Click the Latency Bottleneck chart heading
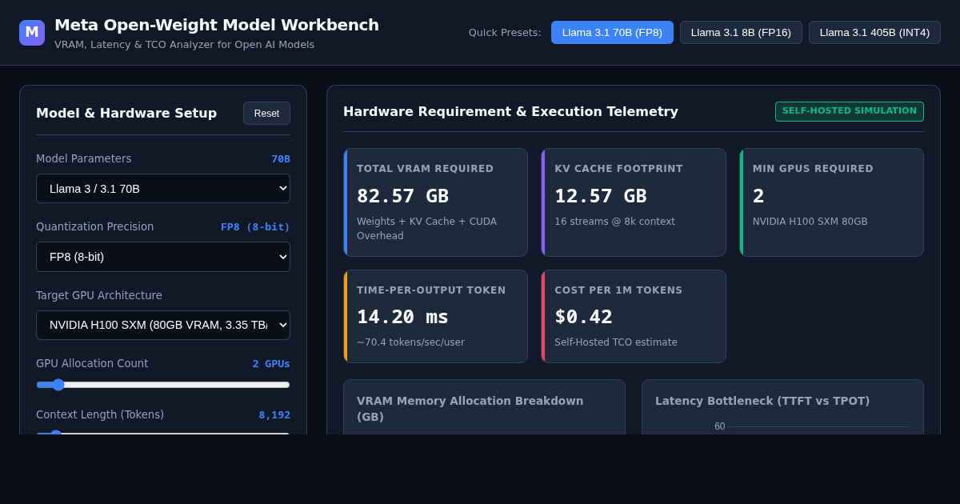Viewport: 960px width, 504px height. point(762,401)
